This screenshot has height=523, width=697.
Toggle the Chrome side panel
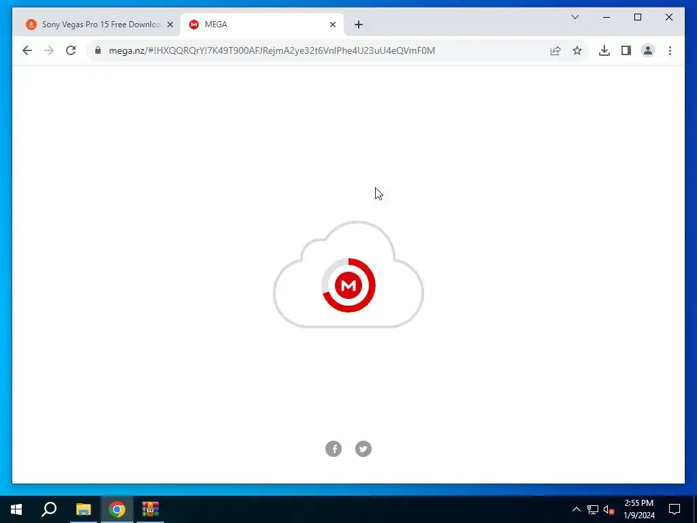tap(626, 50)
